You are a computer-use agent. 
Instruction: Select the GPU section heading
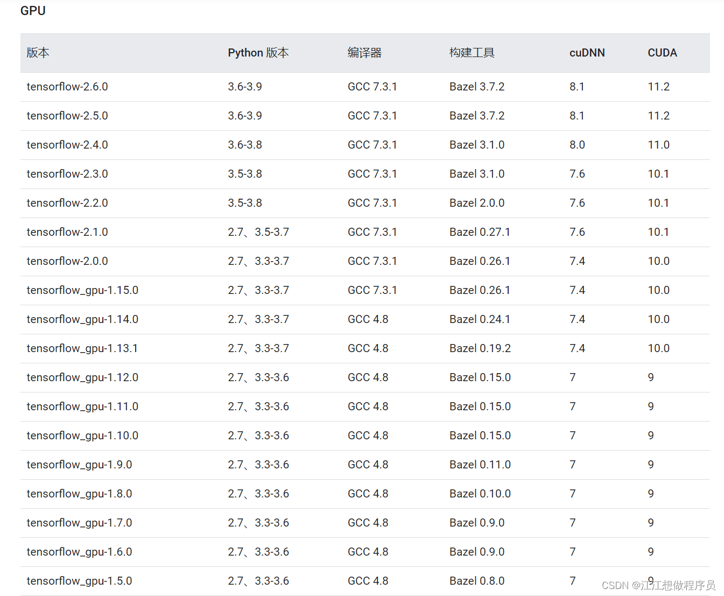pyautogui.click(x=33, y=11)
